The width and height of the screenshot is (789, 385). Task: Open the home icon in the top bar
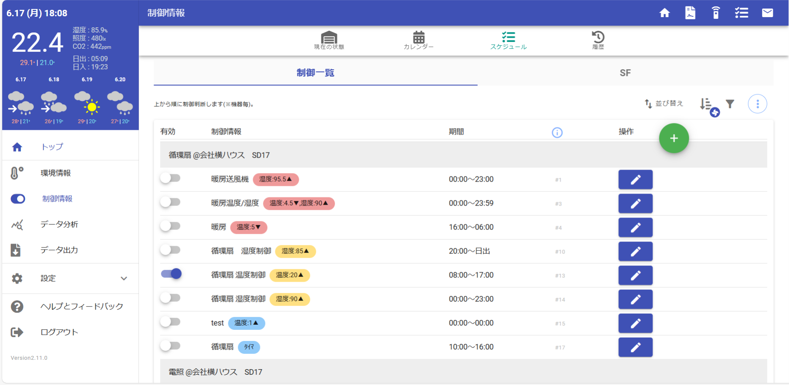[665, 13]
